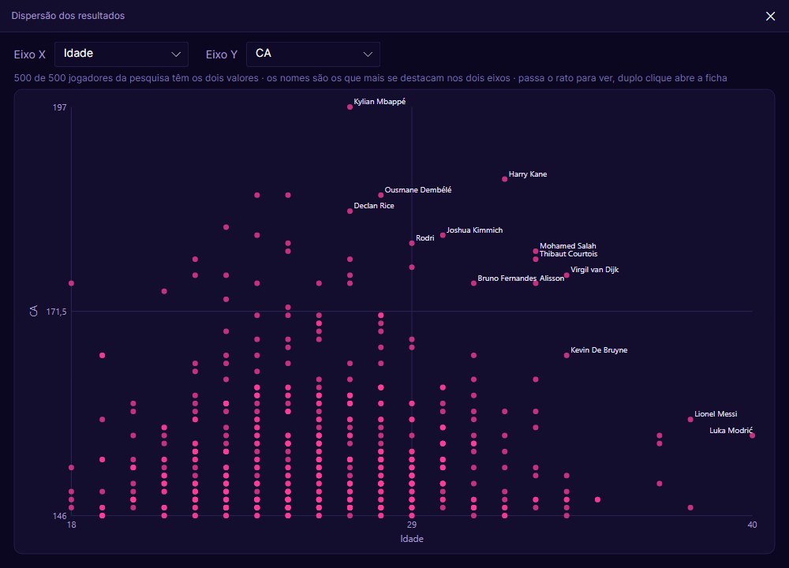
Task: Select the Luka Modrić data point
Action: click(x=752, y=435)
